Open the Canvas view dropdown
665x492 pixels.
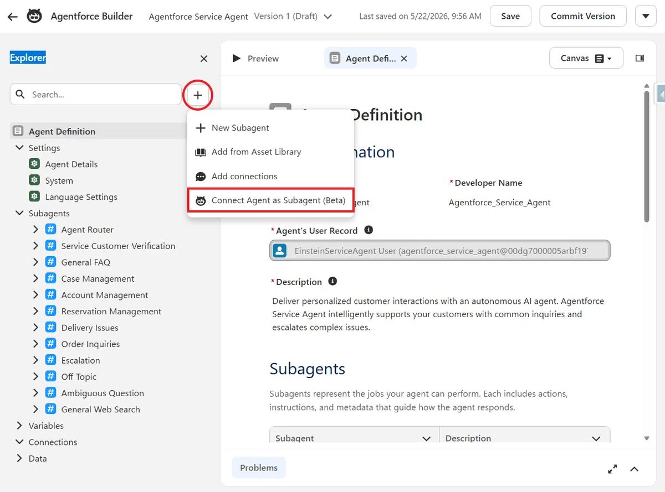click(x=586, y=58)
